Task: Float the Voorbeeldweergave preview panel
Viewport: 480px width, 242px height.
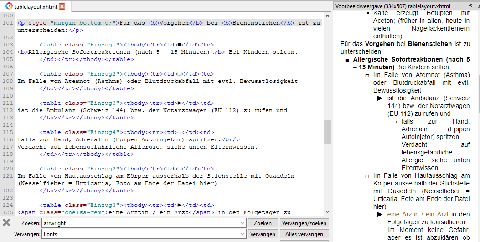Action: click(470, 6)
